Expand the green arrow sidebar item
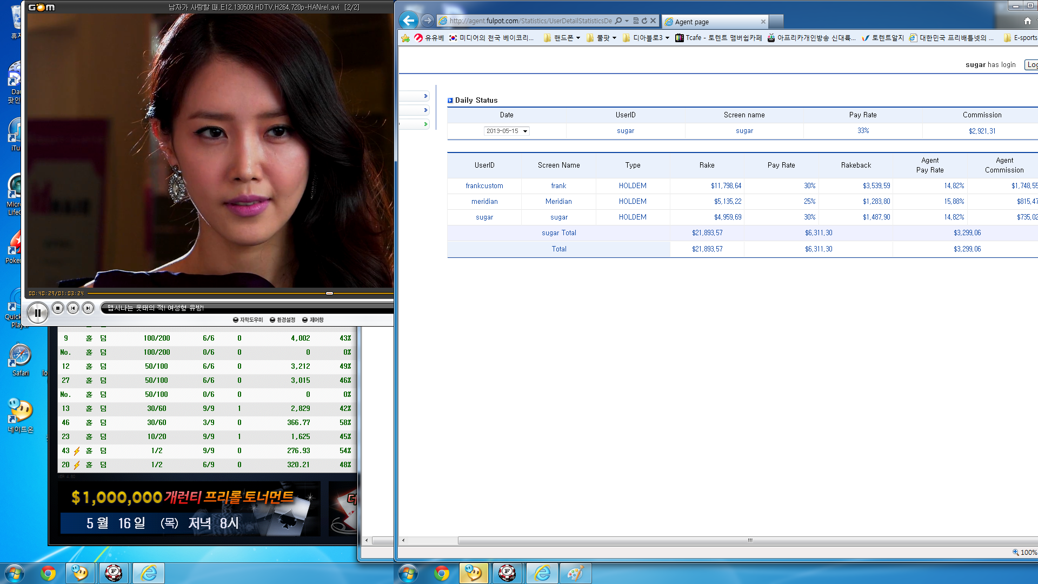 (426, 124)
